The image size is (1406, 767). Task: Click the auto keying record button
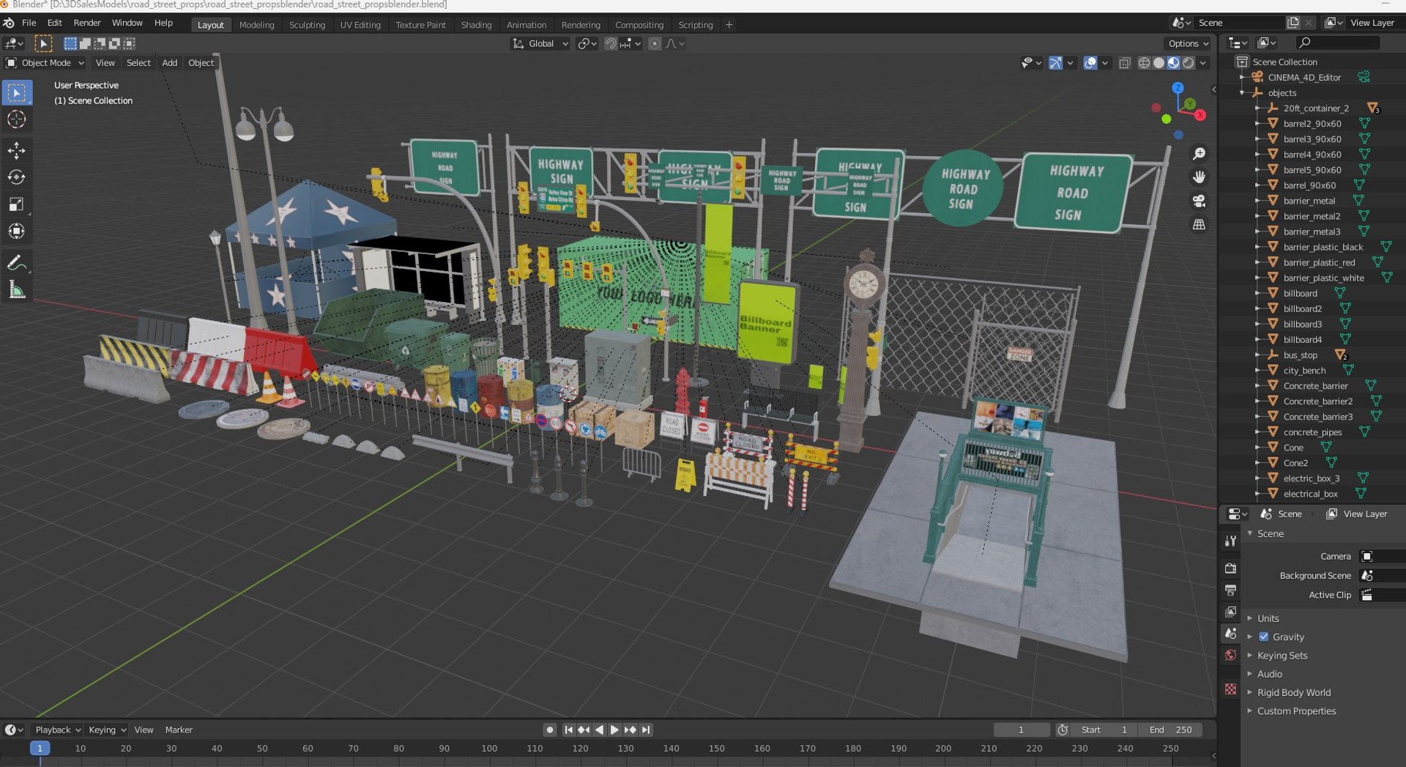click(550, 730)
